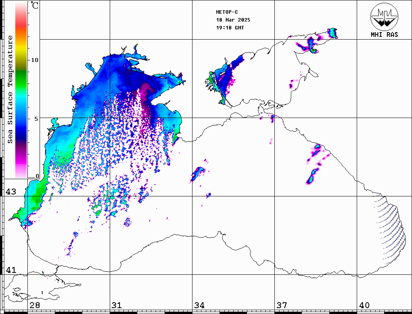Click the vertical temperature color bar

[x=21, y=90]
